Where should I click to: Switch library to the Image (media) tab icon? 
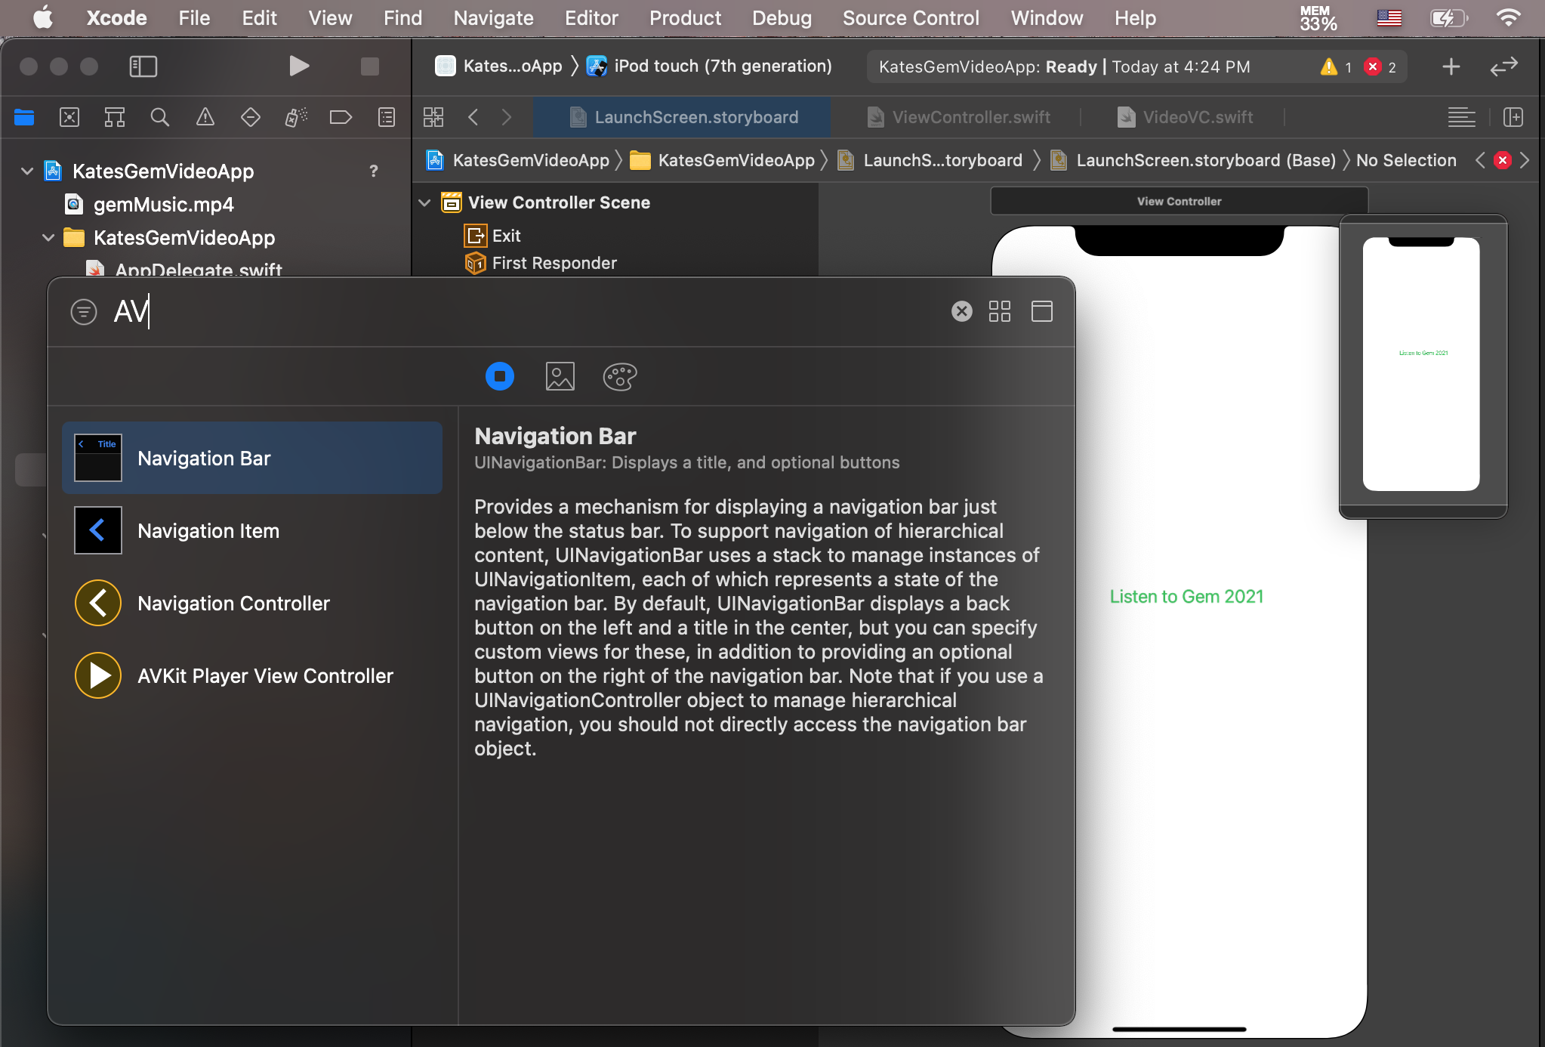[x=560, y=376]
